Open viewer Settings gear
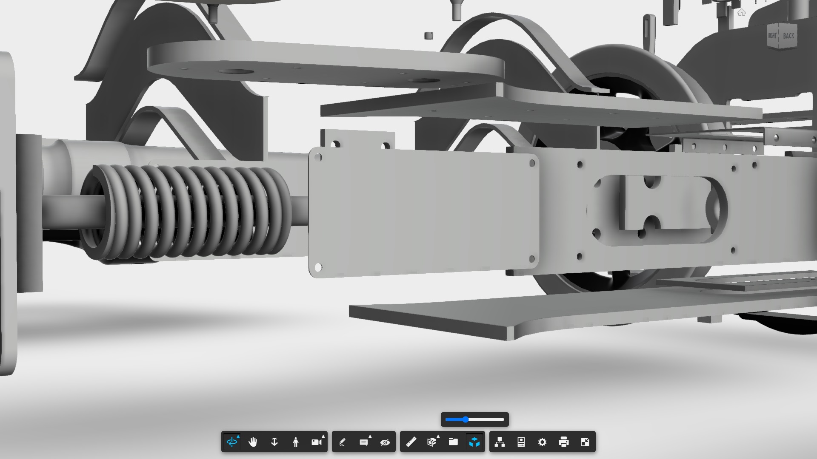This screenshot has height=459, width=817. click(542, 442)
